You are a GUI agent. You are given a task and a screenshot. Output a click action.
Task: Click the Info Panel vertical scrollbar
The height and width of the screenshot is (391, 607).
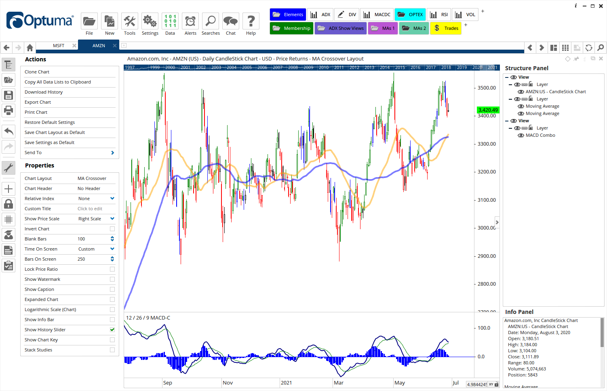click(x=602, y=332)
